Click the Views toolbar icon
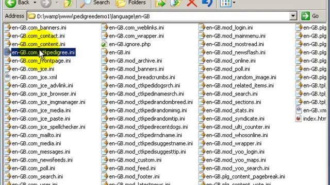 [x=226, y=4]
